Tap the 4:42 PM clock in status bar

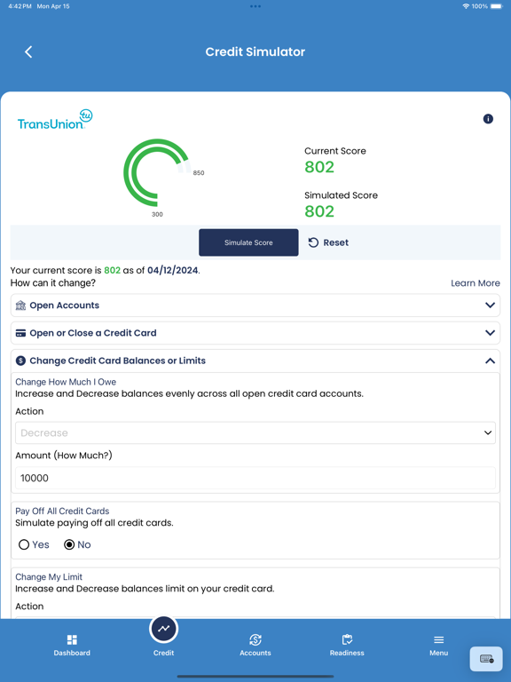(x=20, y=6)
